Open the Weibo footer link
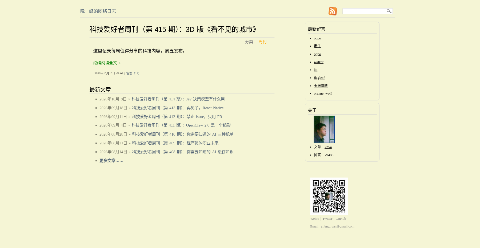480x248 pixels. coord(315,219)
